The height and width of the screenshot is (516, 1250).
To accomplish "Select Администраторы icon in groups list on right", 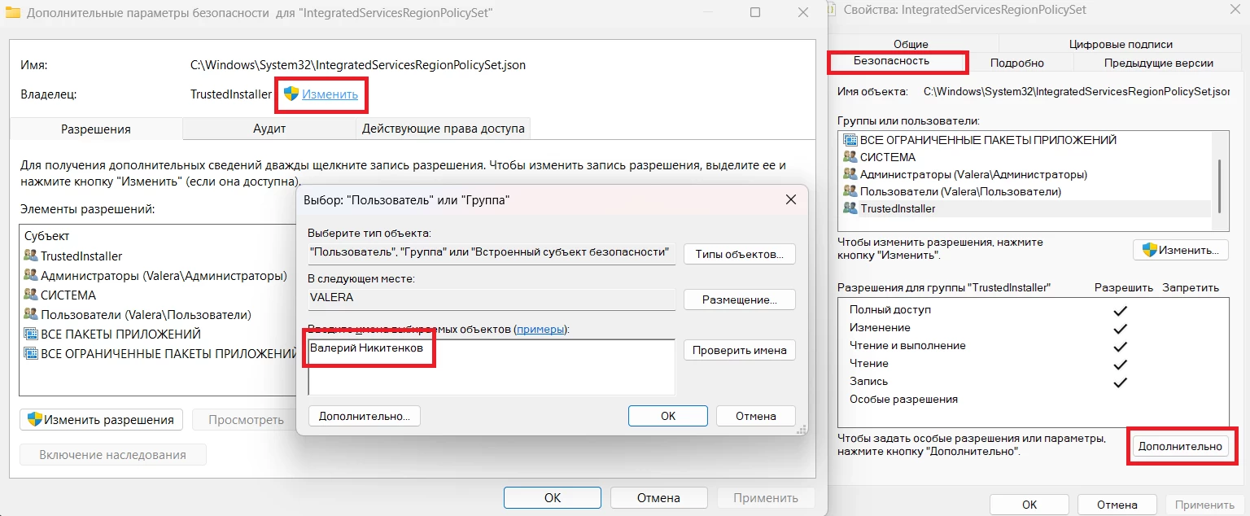I will tap(850, 174).
